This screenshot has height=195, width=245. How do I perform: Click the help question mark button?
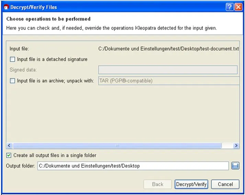click(230, 7)
